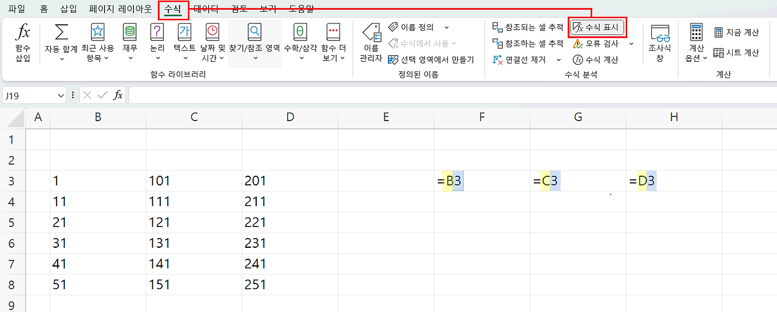Select column F header
This screenshot has height=312, width=777.
pos(482,117)
